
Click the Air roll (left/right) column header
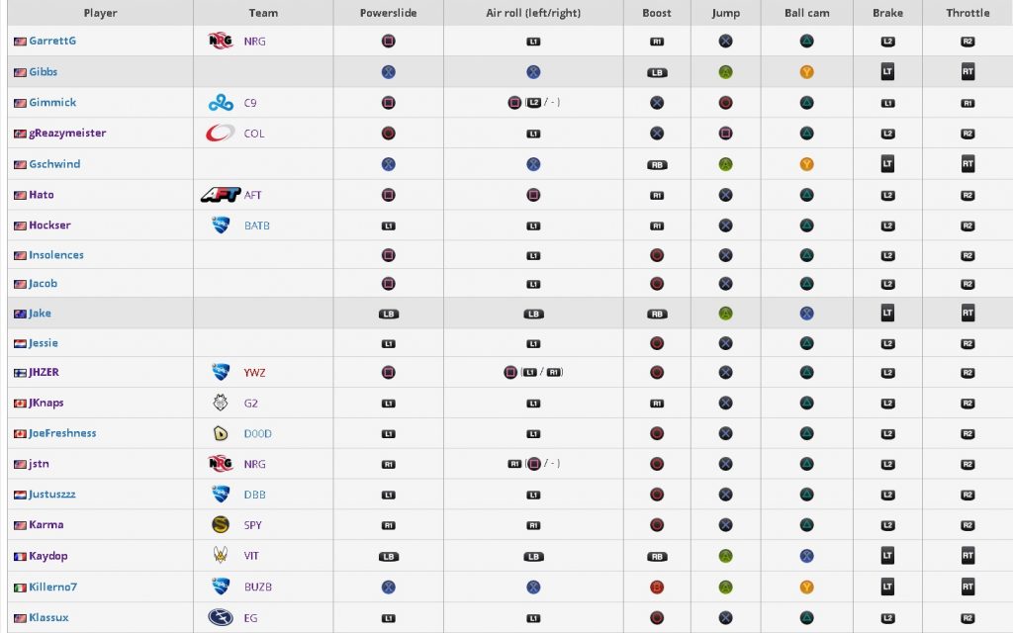533,13
